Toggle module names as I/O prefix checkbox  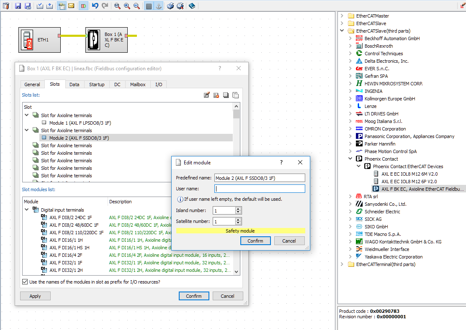point(25,281)
